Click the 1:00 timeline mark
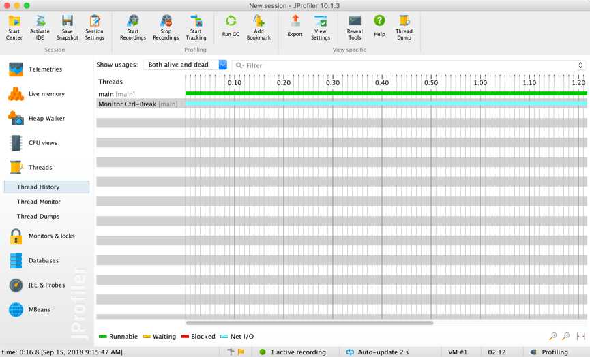This screenshot has height=357, width=590. click(480, 82)
